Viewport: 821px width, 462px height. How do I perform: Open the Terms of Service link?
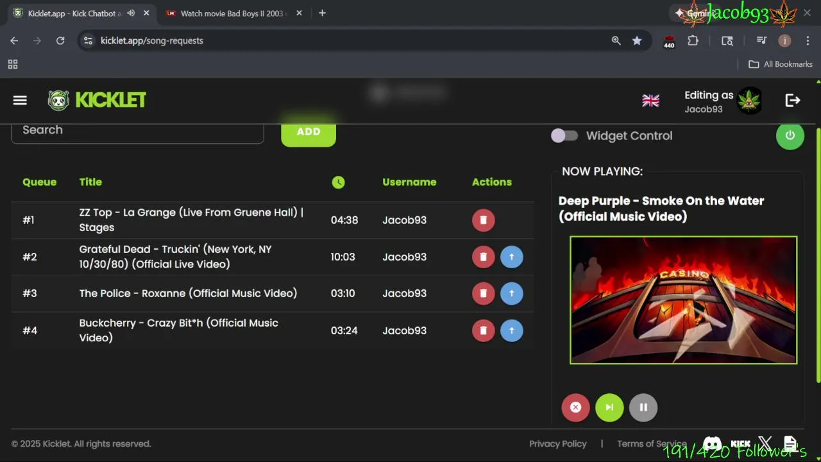(x=652, y=443)
